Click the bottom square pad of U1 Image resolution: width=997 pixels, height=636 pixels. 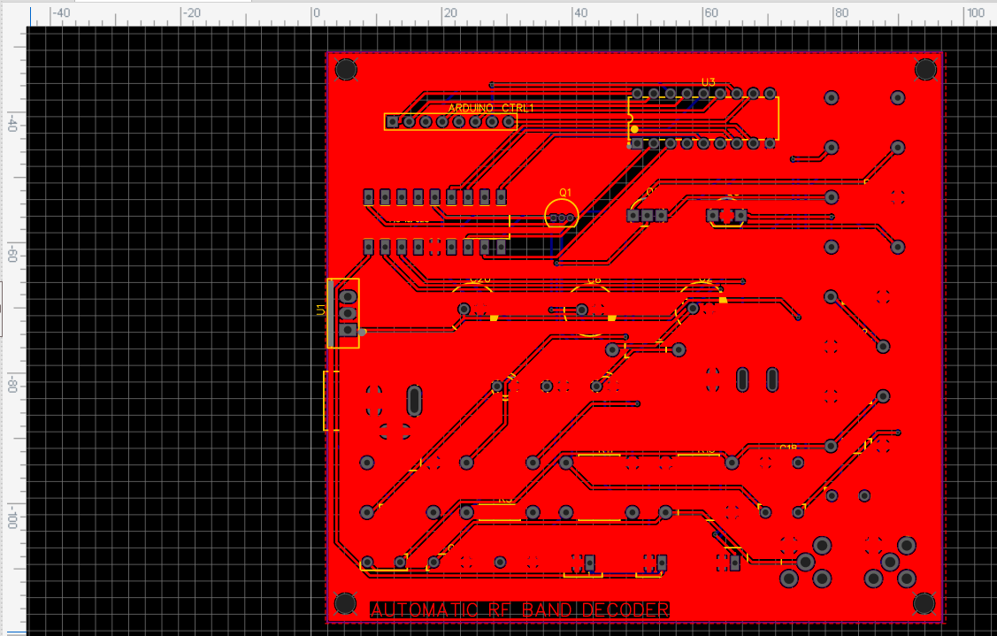point(349,330)
